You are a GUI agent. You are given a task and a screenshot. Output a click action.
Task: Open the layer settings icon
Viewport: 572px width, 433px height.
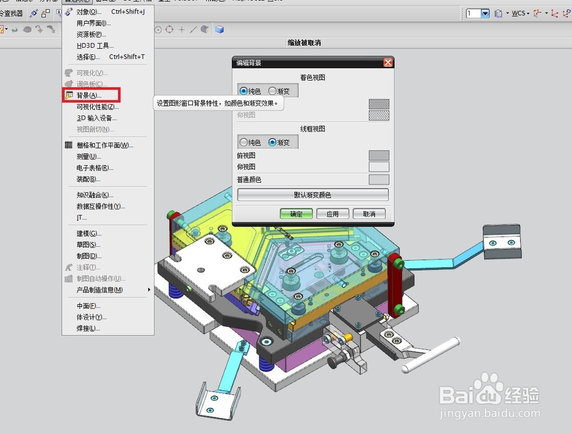pyautogui.click(x=498, y=14)
